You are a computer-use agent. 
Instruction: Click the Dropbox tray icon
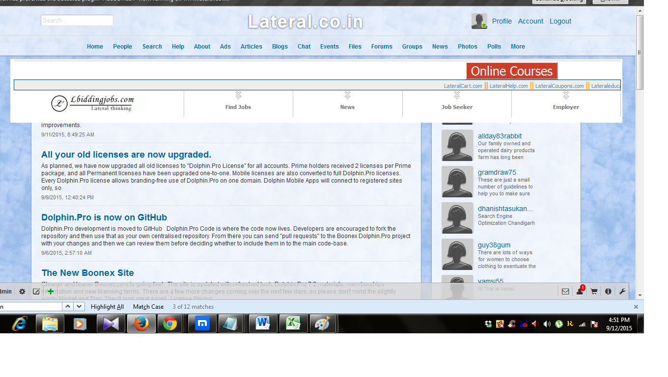tap(488, 324)
